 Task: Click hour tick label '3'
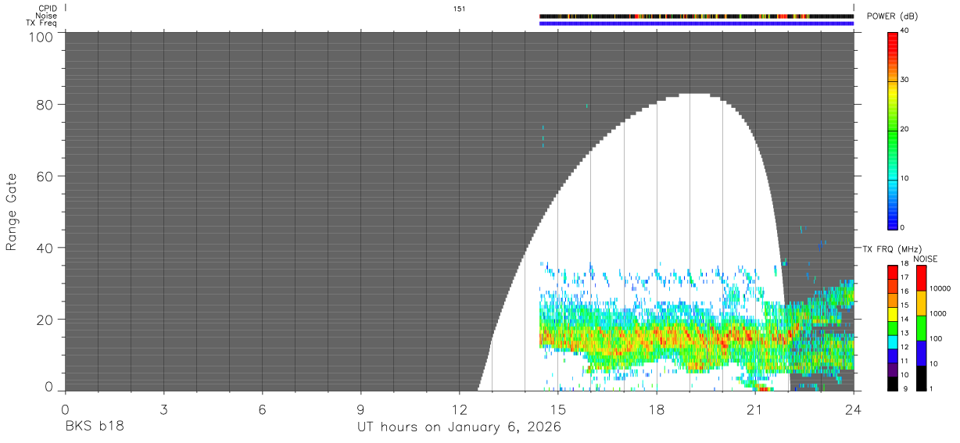pyautogui.click(x=163, y=409)
